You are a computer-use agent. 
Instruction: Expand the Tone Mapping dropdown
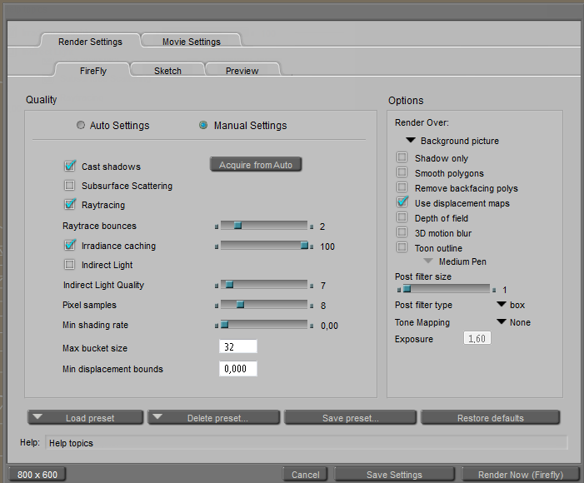click(x=502, y=322)
